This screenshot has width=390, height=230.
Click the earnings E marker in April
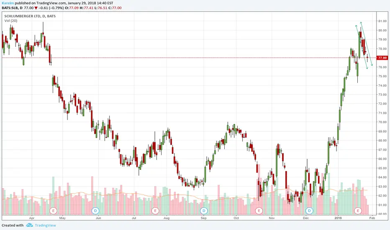tap(53, 211)
